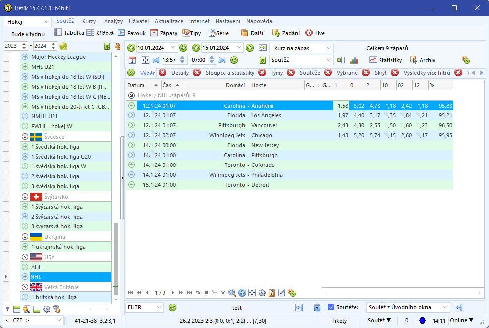Open the kurz na zápas dropdown
The width and height of the screenshot is (489, 328).
coord(328,48)
